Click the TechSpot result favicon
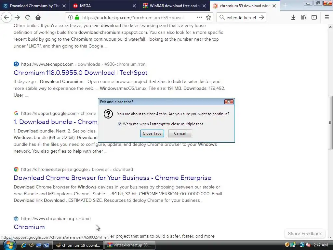This screenshot has width=333, height=250. (x=16, y=64)
